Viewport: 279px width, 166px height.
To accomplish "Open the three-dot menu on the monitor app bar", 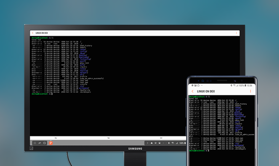I will (x=236, y=33).
